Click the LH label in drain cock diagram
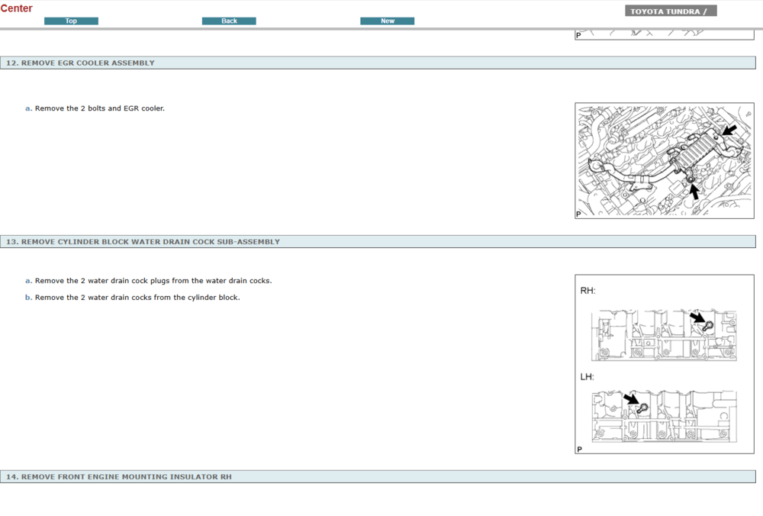 point(587,377)
